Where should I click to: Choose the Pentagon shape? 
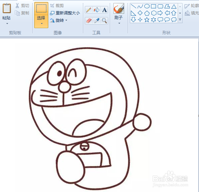coord(147,13)
